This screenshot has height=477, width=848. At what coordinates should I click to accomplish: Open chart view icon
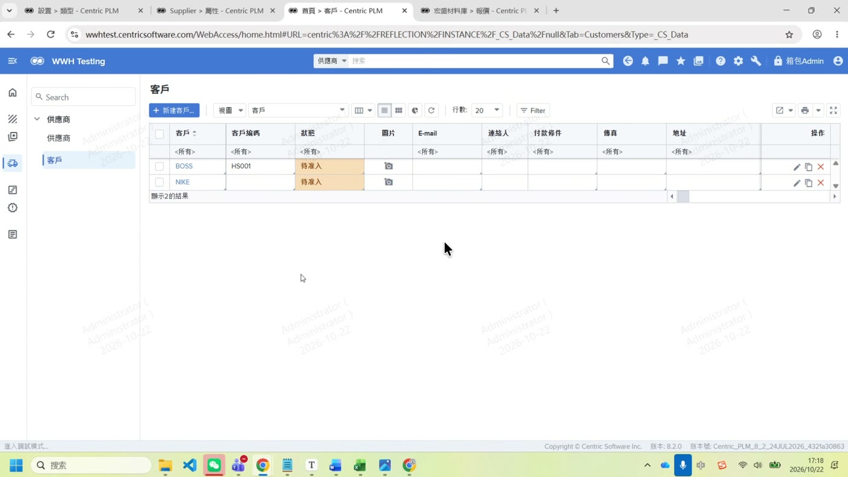click(x=415, y=110)
